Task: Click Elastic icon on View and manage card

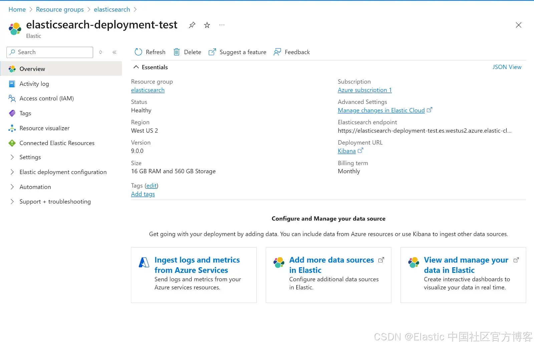Action: coord(414,263)
